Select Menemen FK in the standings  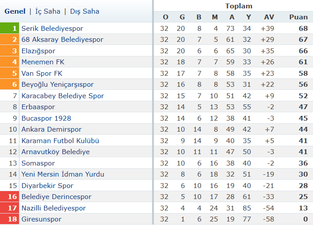(43, 62)
